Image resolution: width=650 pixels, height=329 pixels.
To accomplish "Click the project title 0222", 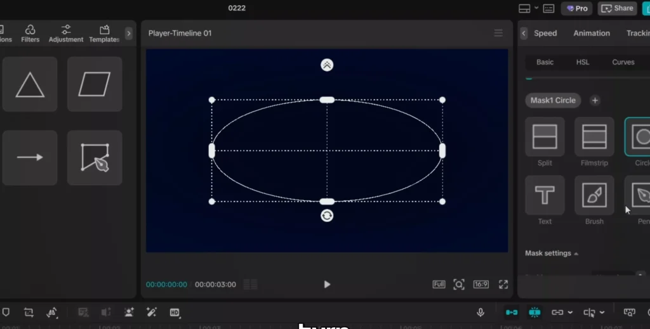I will pos(237,8).
